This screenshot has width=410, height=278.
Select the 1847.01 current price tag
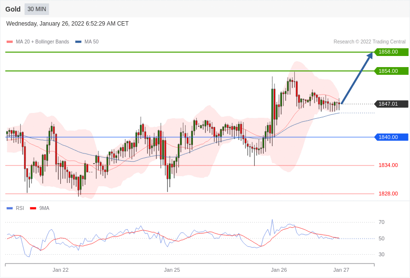[x=391, y=104]
